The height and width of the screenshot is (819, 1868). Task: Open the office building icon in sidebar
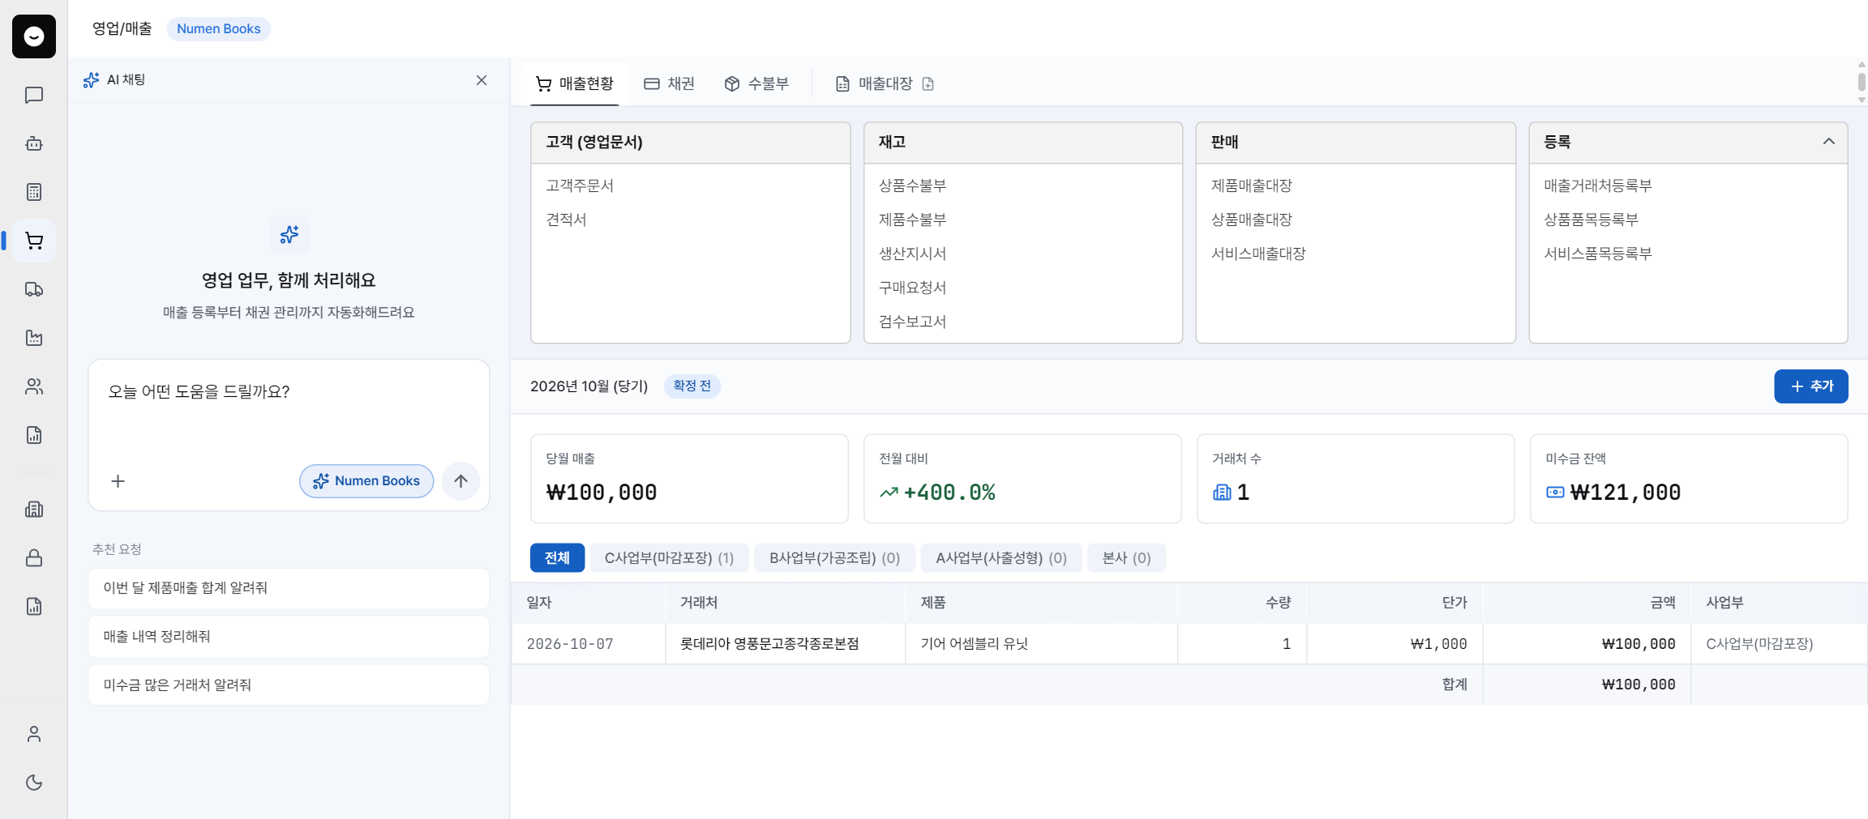[x=34, y=510]
